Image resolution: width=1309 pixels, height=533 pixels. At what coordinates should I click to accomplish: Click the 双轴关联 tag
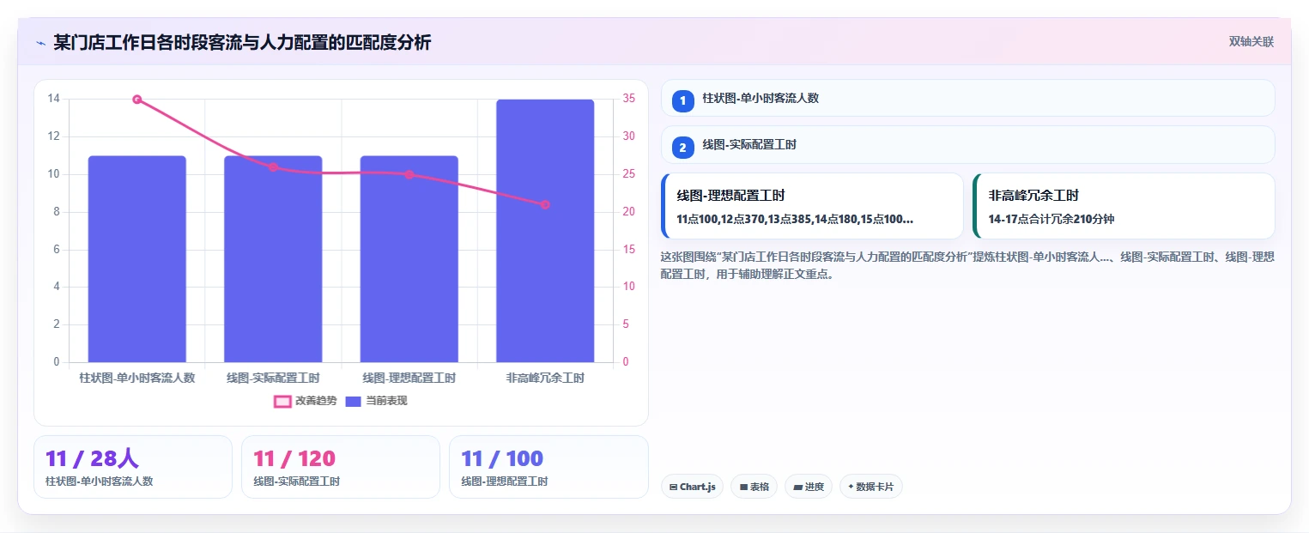(x=1251, y=41)
